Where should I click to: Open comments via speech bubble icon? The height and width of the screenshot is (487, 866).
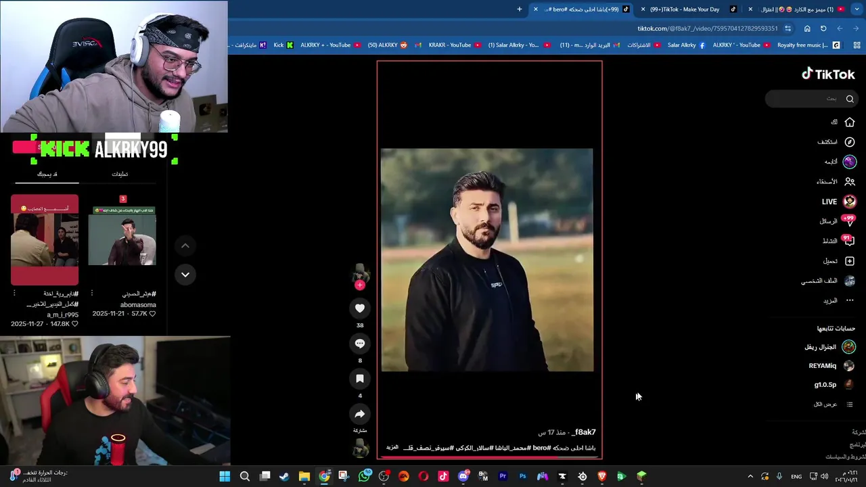360,344
